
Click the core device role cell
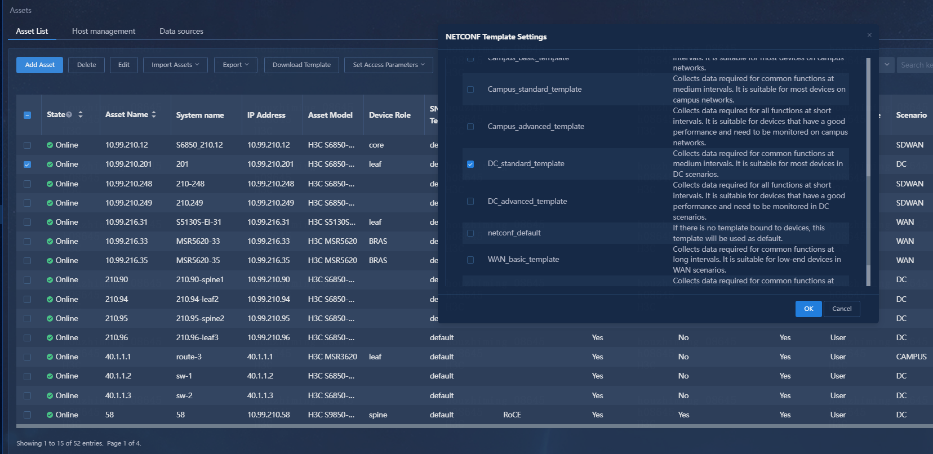(376, 145)
